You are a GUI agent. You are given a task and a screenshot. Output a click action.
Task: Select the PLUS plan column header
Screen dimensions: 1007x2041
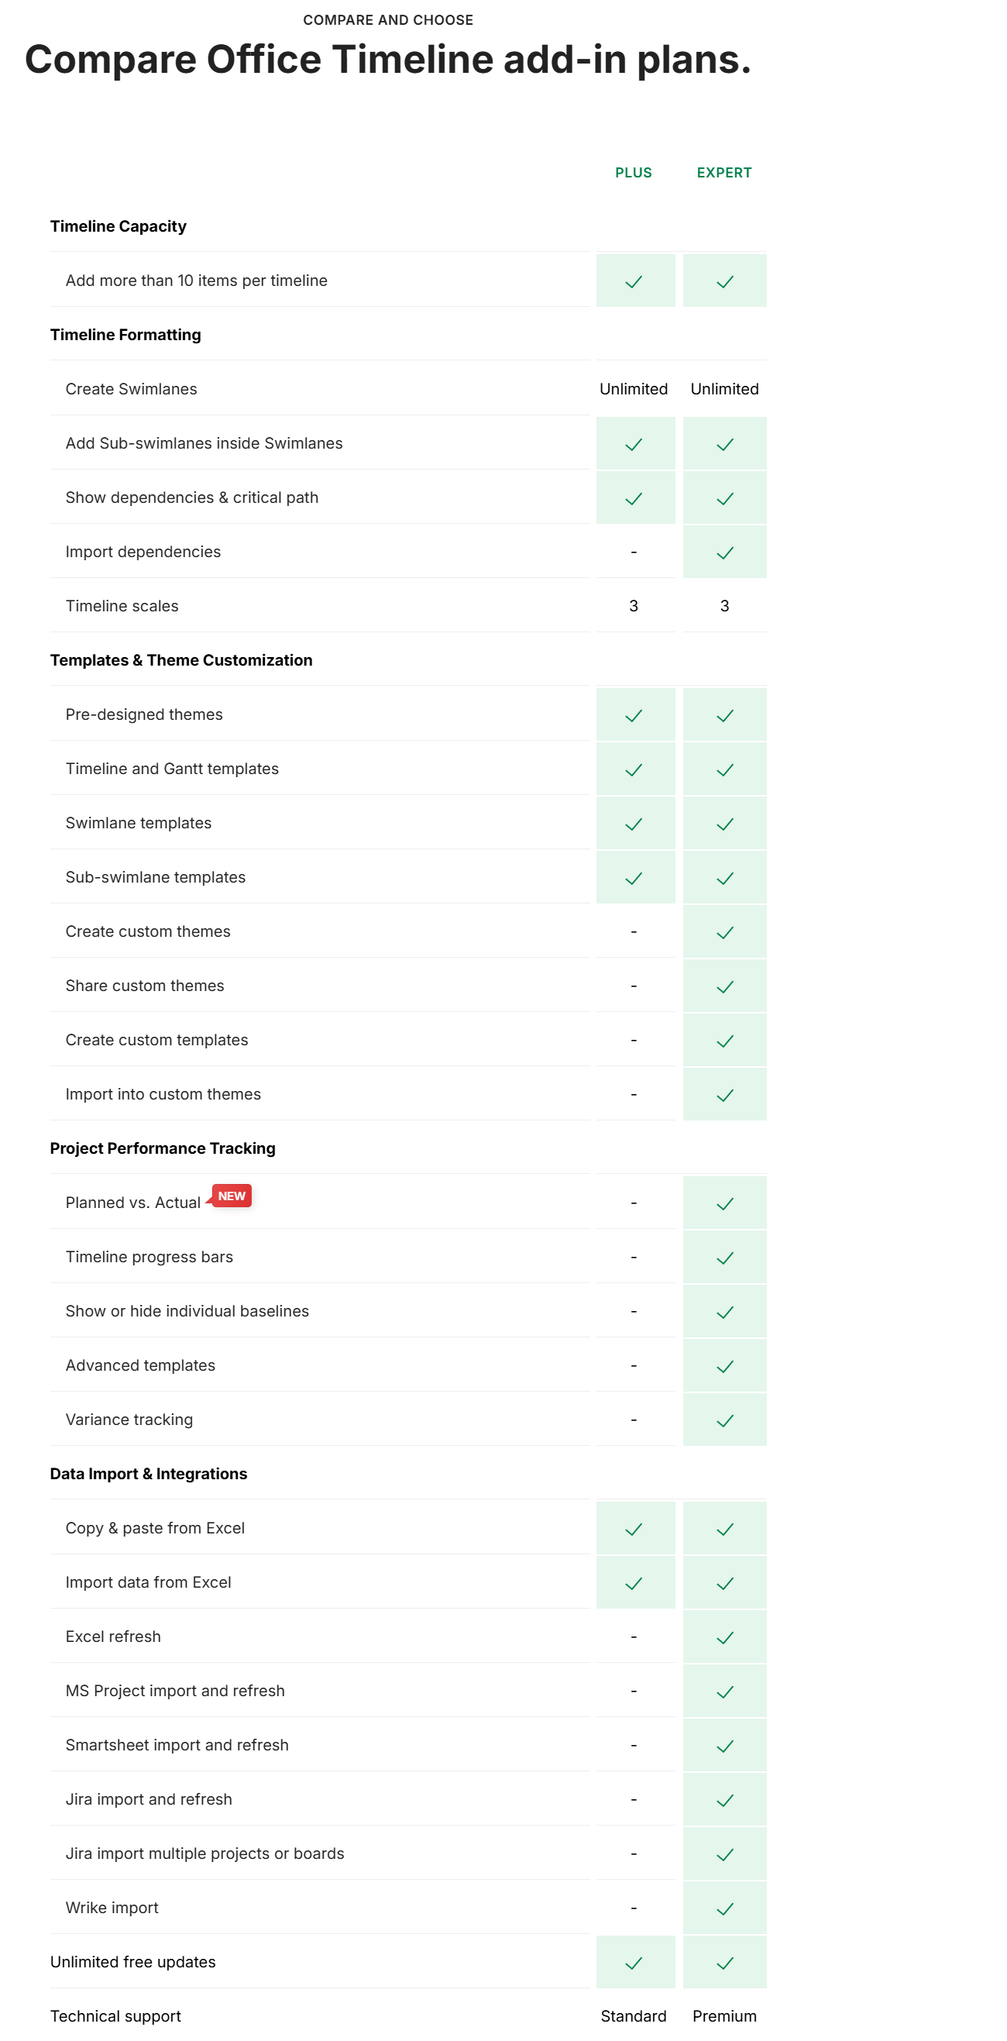coord(633,173)
